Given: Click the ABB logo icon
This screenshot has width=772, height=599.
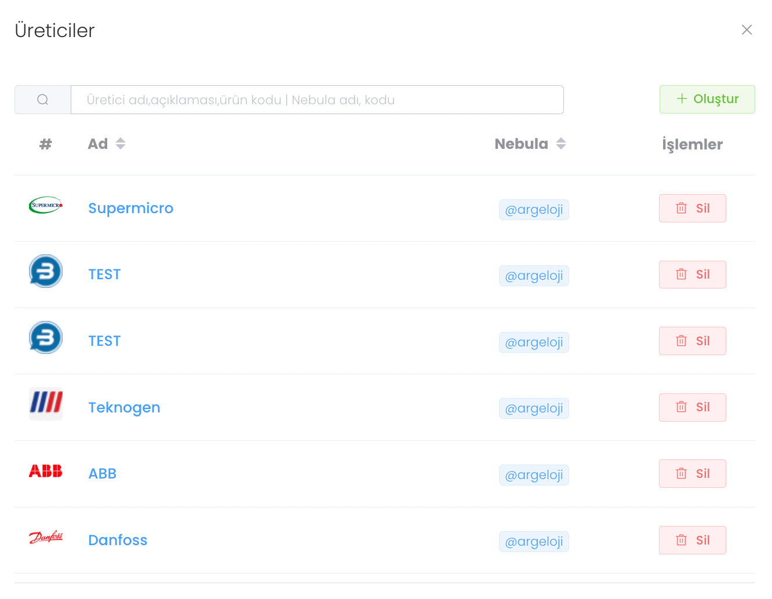Looking at the screenshot, I should click(46, 471).
